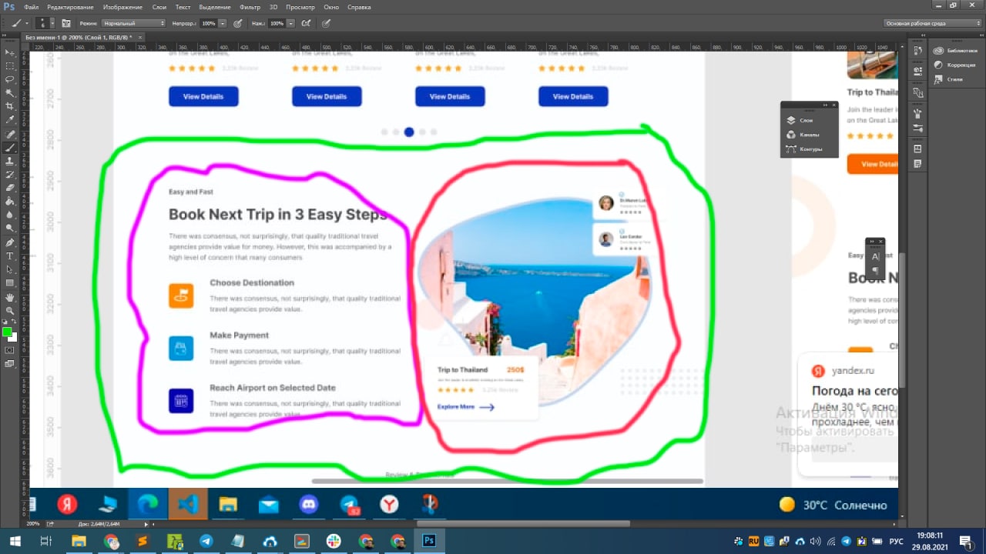Image resolution: width=986 pixels, height=554 pixels.
Task: Open the notification center in system tray
Action: (x=967, y=541)
